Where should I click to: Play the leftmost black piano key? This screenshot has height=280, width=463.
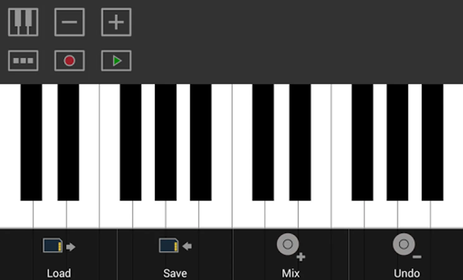tap(31, 142)
